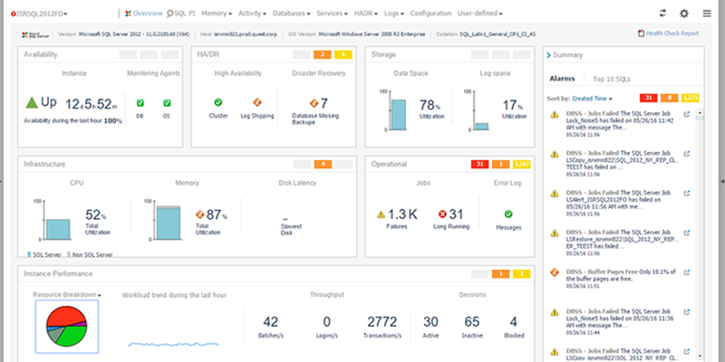Click the yellow 1,267 badge in Operational
This screenshot has width=725, height=362.
(x=522, y=164)
